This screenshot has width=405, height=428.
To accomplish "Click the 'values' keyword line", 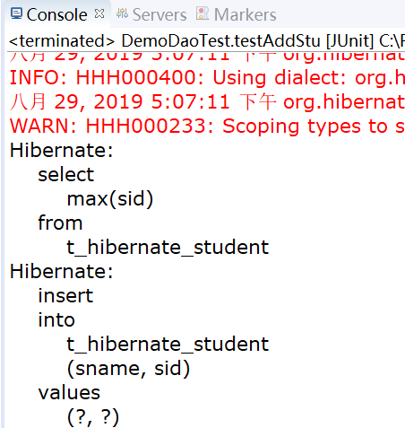I will 69,393.
